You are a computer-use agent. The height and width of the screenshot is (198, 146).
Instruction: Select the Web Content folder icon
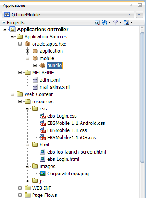(20, 94)
